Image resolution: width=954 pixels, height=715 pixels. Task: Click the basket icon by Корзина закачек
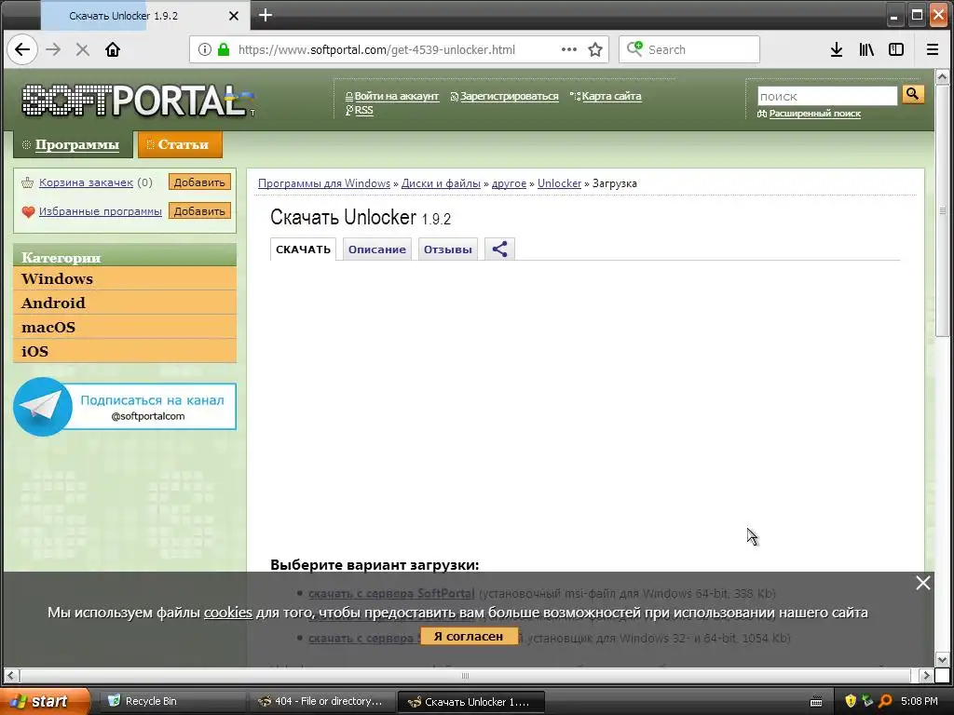pyautogui.click(x=27, y=182)
